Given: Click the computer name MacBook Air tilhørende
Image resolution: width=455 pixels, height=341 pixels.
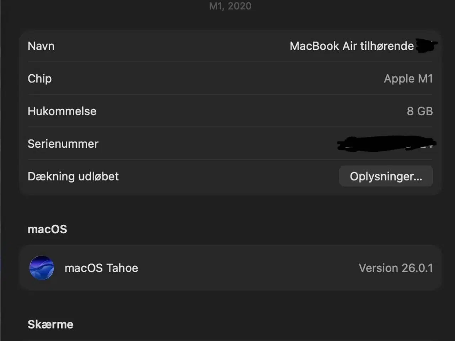Looking at the screenshot, I should 351,46.
